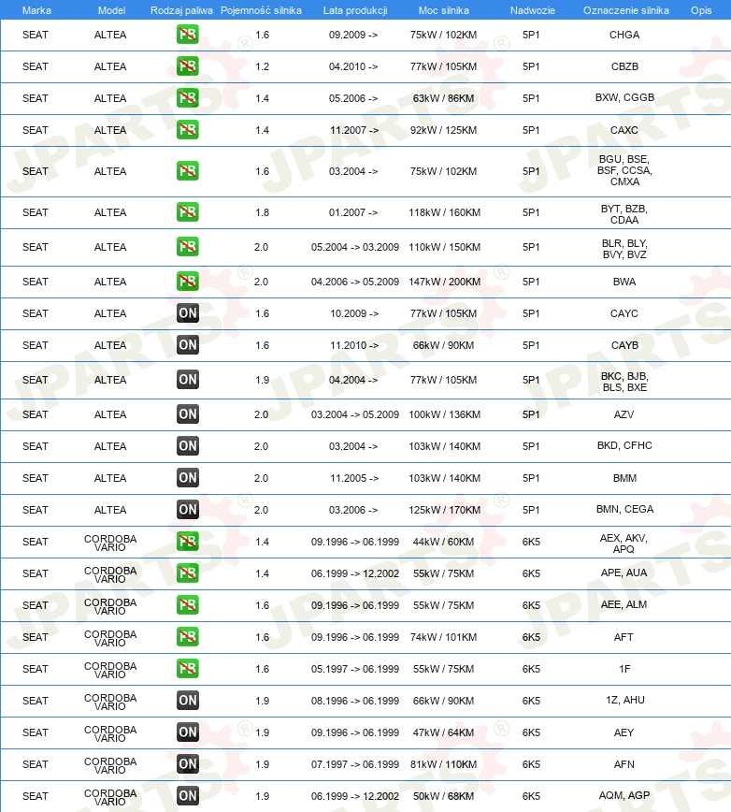Viewport: 731px width, 812px height.
Task: Click the ON diesel icon in CAYC row
Action: tap(187, 312)
